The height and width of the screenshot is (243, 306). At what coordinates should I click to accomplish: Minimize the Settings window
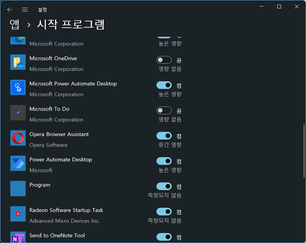point(262,7)
